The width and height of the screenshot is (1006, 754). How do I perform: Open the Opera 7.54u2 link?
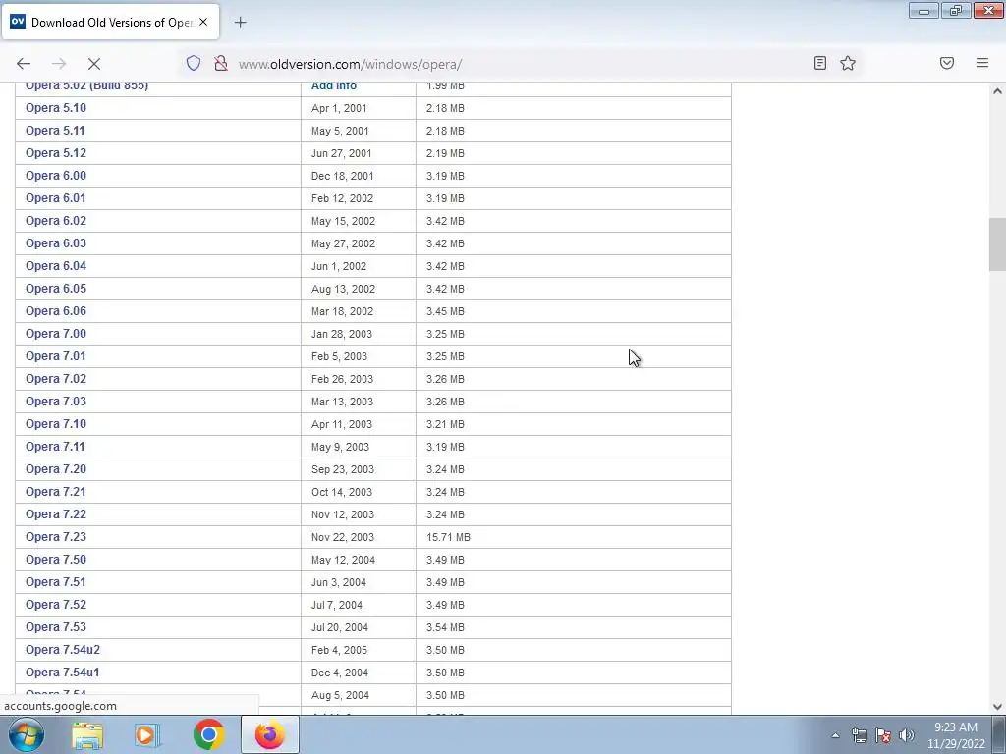63,650
